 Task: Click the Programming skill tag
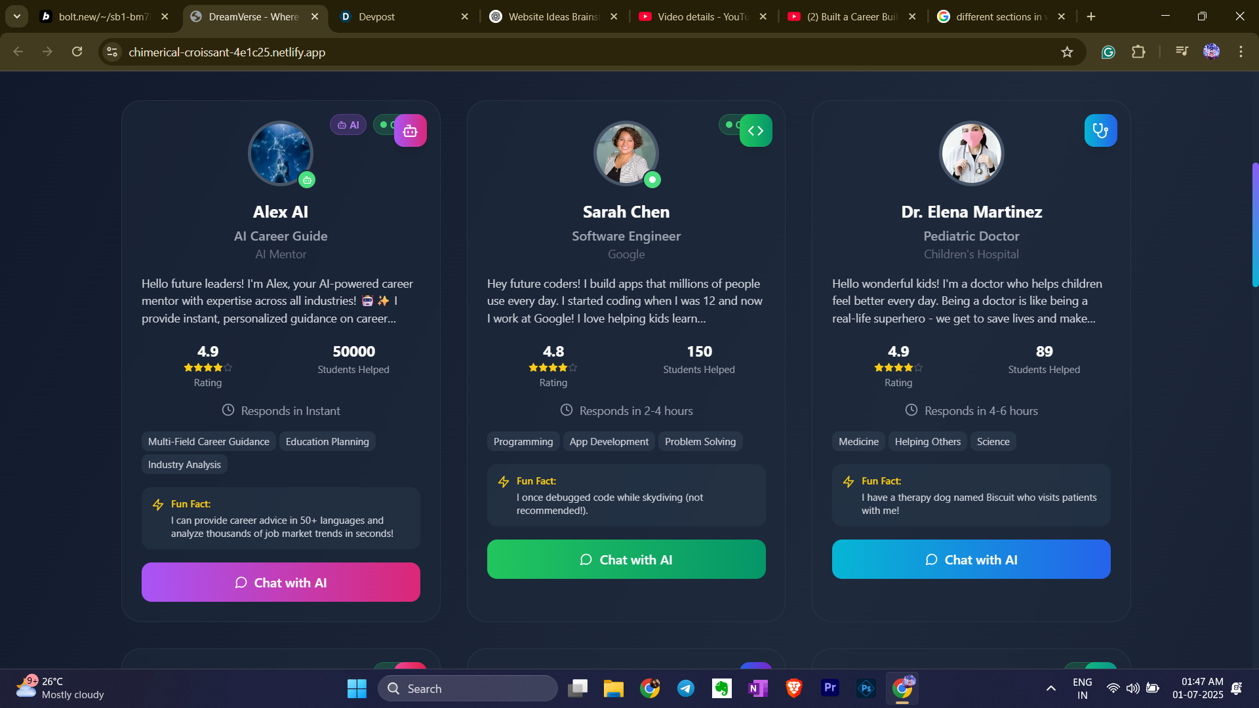point(523,441)
